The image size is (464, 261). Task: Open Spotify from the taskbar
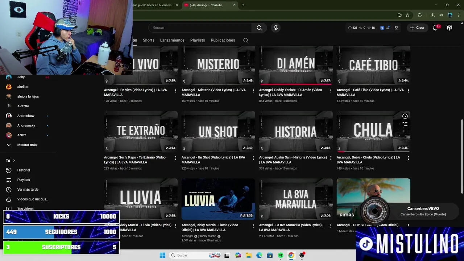pos(281,255)
